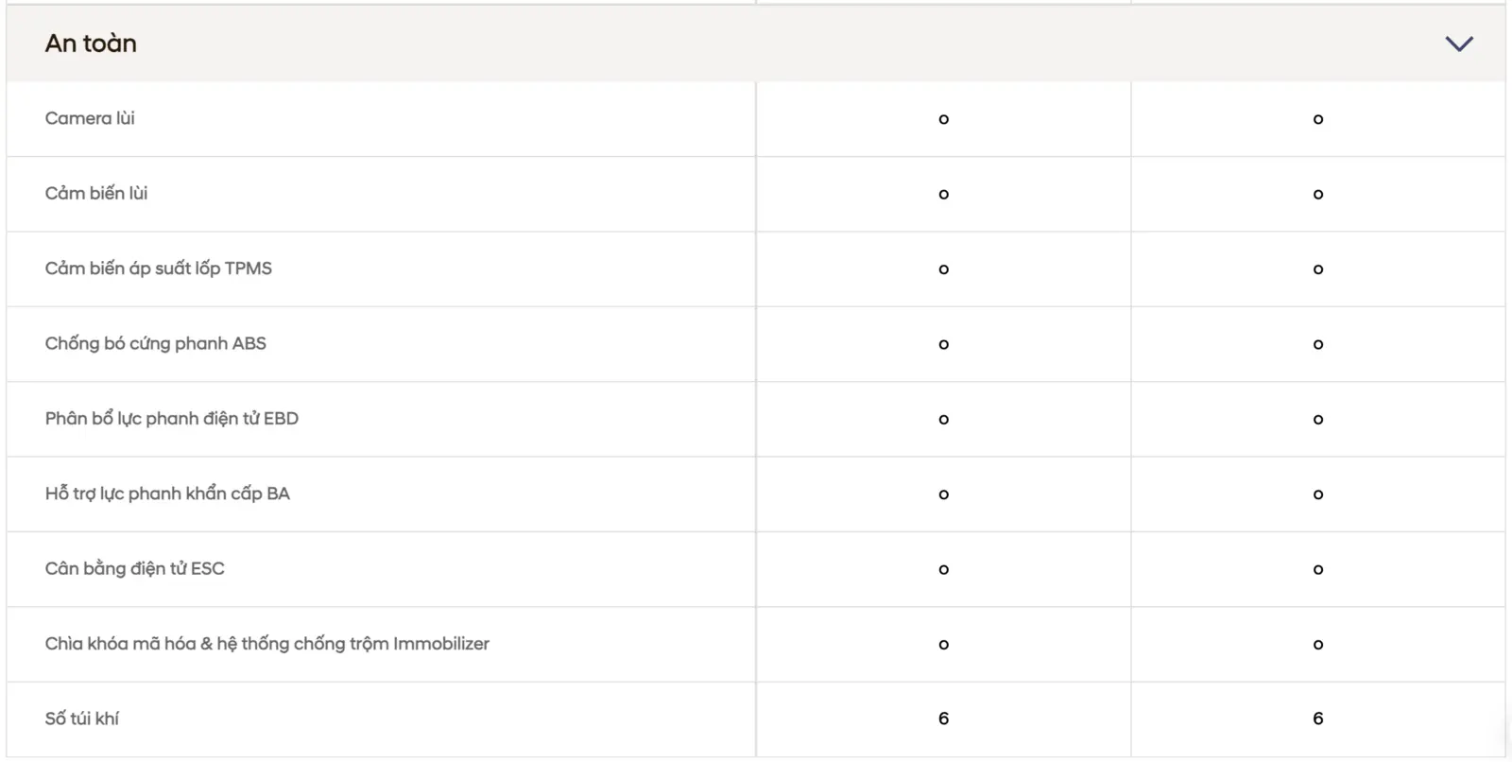Screen dimensions: 1512x762
Task: Click ESC circle marker in second column
Action: [x=1318, y=569]
